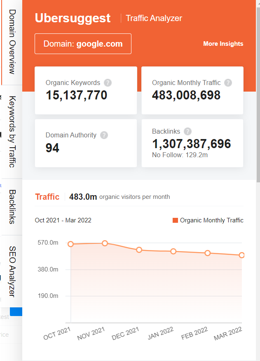Toggle Organic Monthly Traffic legend swatch
260x361 pixels.
click(175, 220)
